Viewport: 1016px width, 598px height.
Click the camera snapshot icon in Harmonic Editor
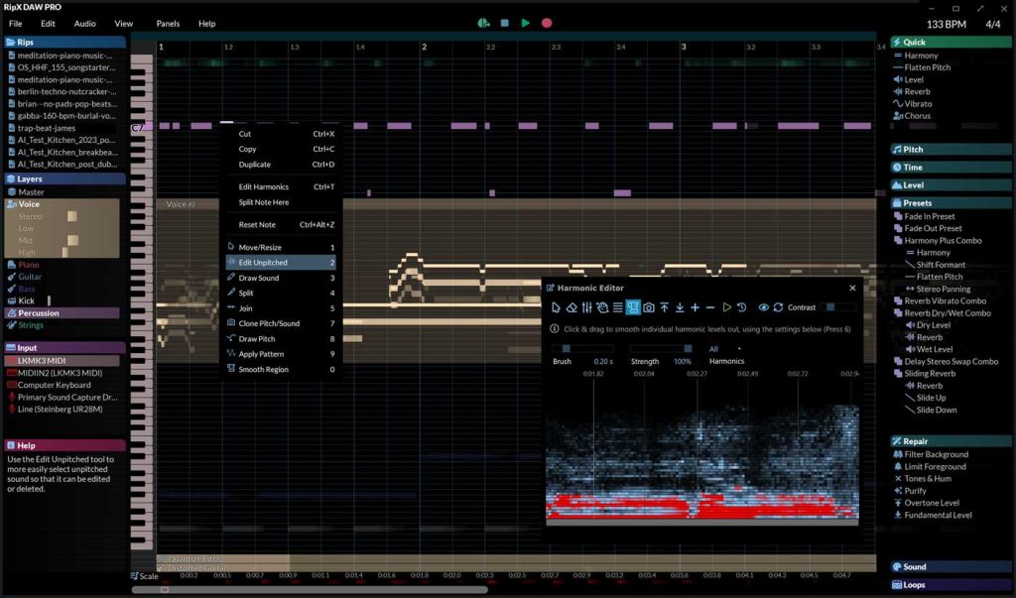coord(648,307)
